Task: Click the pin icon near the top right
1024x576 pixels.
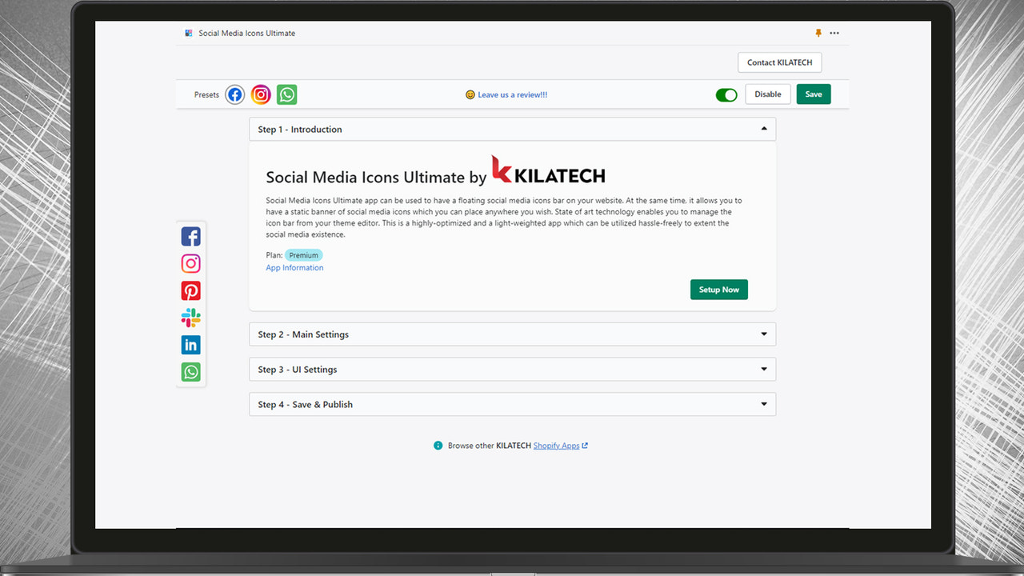Action: [818, 33]
